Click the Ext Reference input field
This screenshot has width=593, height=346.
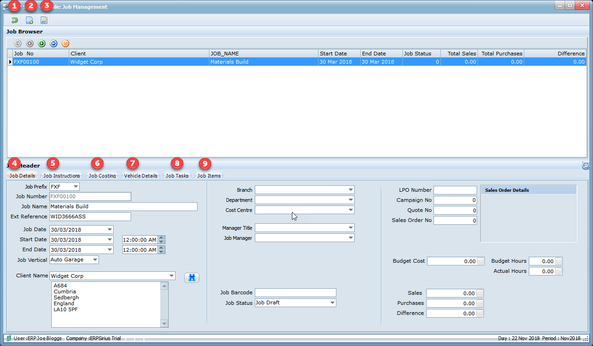[x=90, y=216]
